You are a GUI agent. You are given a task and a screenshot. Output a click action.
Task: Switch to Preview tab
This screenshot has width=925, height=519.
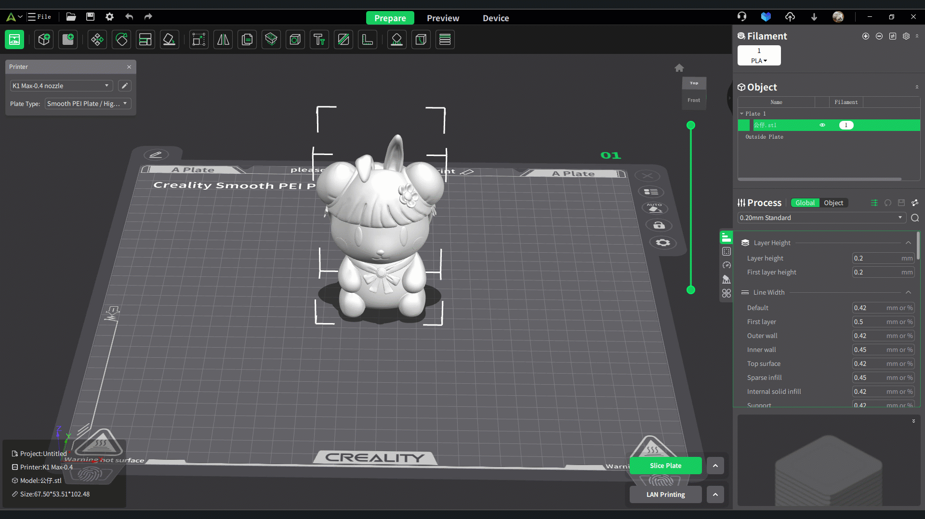(443, 18)
